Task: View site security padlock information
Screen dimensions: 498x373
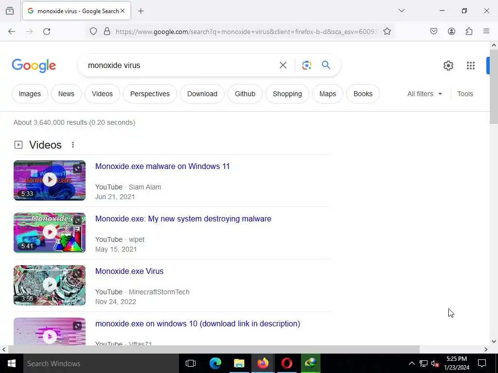Action: (107, 32)
